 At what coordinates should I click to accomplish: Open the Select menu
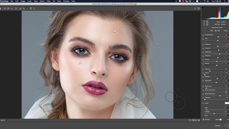[42, 1]
